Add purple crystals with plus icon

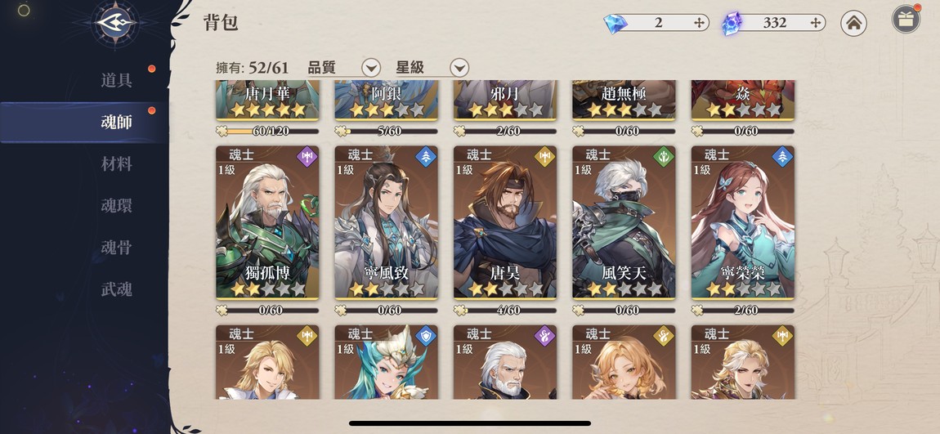pos(815,23)
